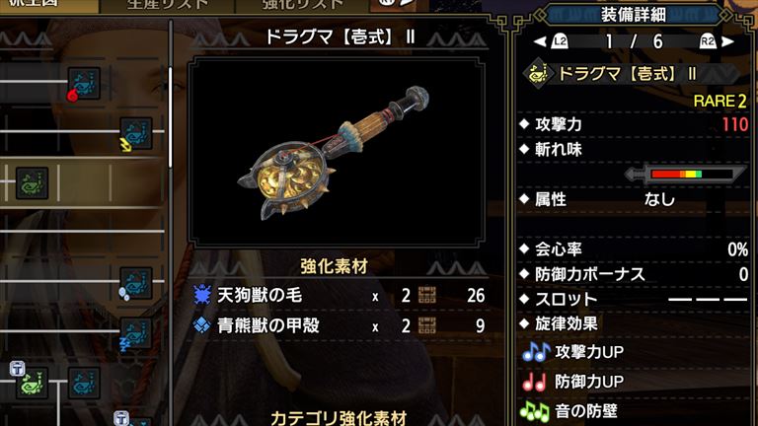Select the highlighted green horn node
758x426 pixels.
[32, 183]
